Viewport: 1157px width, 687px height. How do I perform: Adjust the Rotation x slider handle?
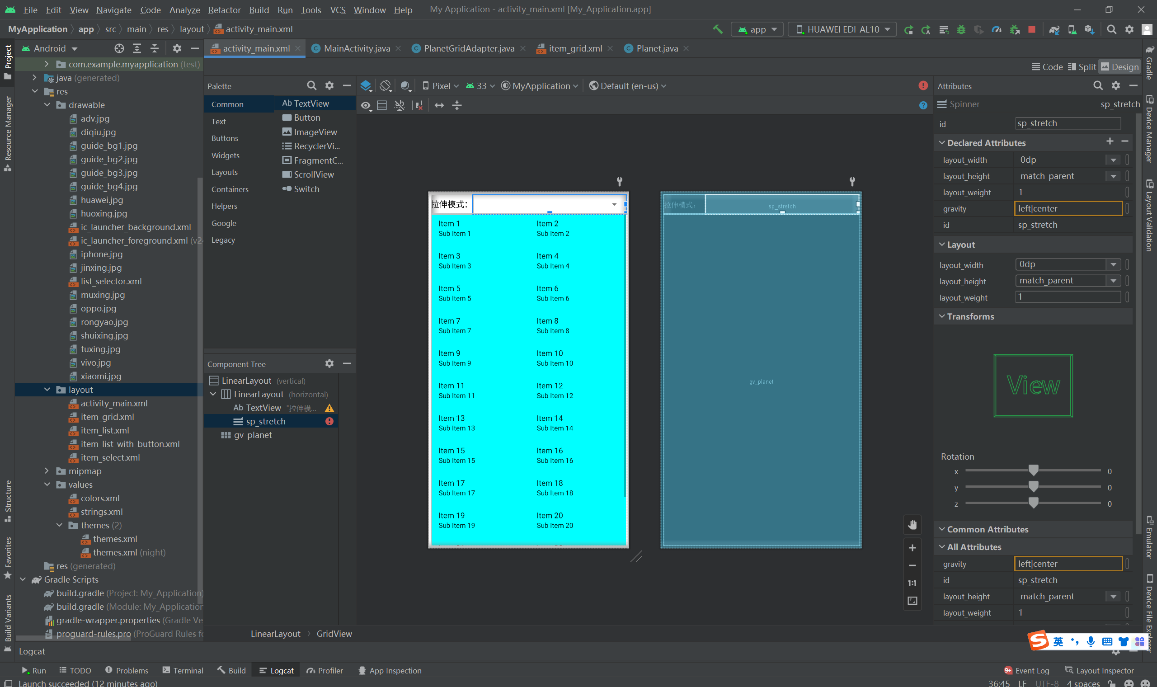tap(1033, 471)
